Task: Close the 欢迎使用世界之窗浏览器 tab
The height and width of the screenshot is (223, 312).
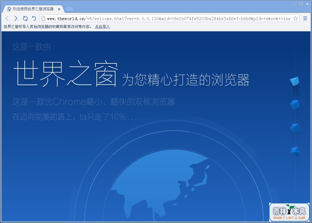Action: click(59, 9)
